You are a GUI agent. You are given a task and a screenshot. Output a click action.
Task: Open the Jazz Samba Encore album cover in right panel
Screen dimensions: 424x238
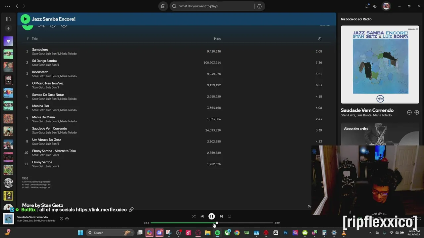pos(380,64)
